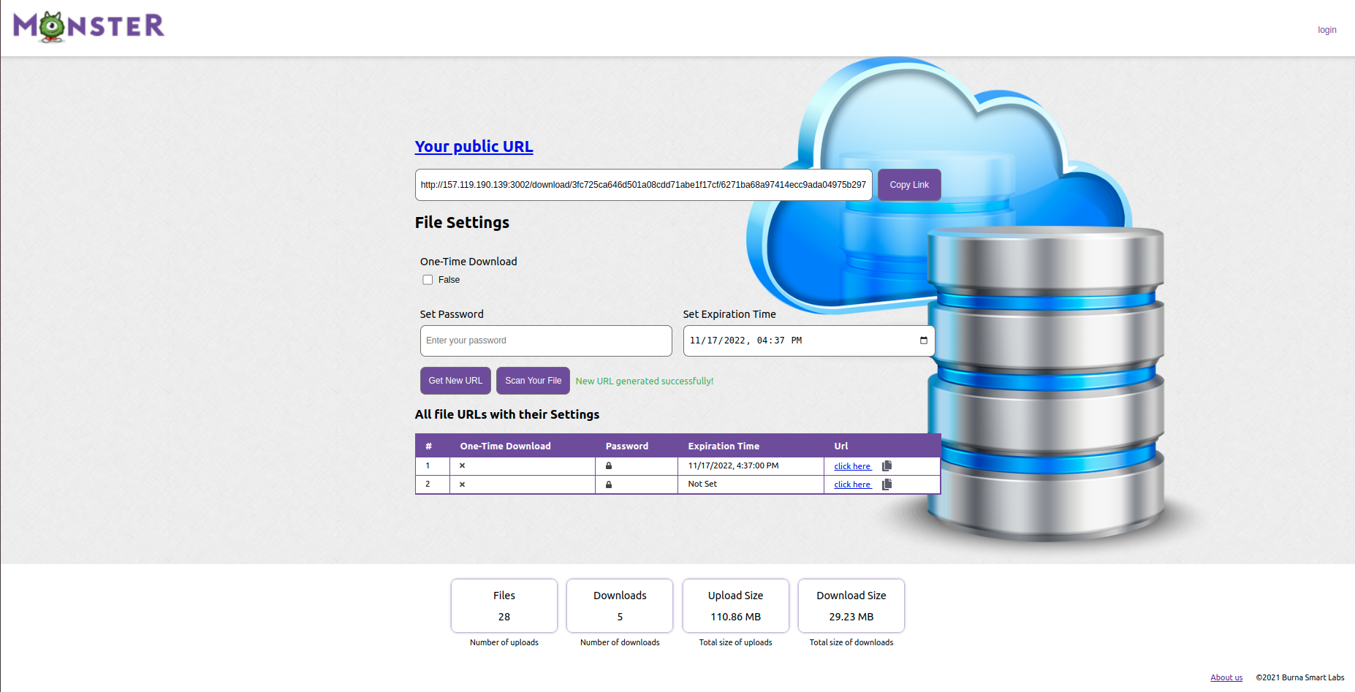Screen dimensions: 1355x692
Task: Click the Get New URL button
Action: 455,381
